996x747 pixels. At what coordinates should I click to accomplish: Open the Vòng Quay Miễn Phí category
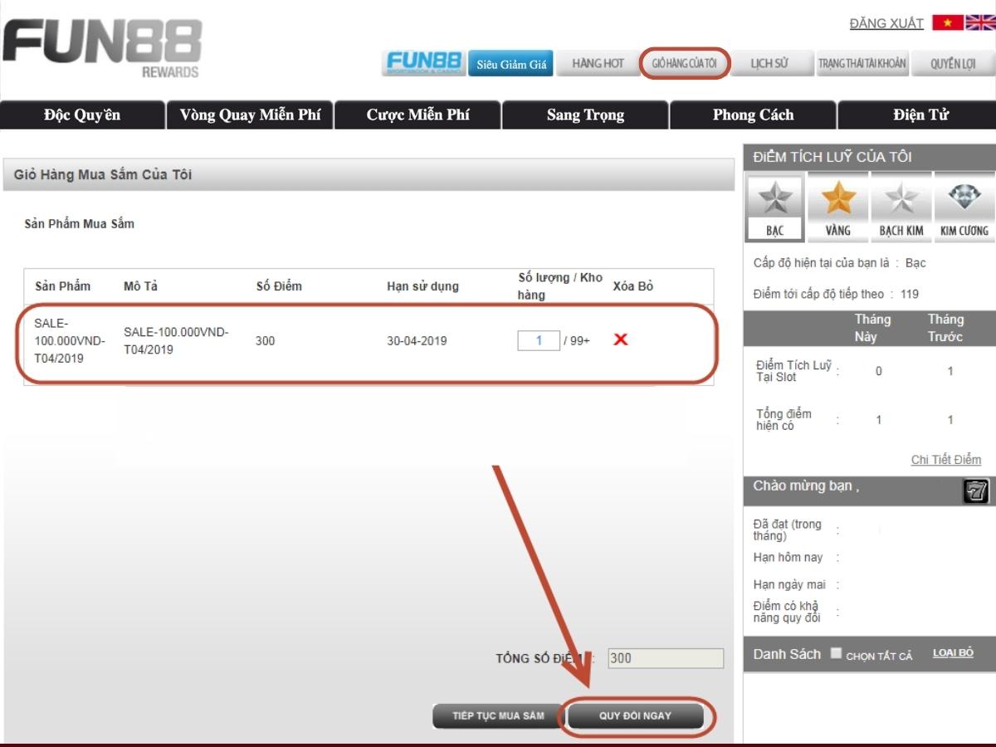coord(250,115)
